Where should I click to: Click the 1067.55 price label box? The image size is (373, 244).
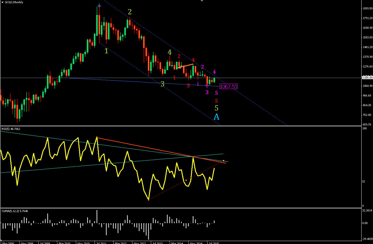click(x=228, y=87)
